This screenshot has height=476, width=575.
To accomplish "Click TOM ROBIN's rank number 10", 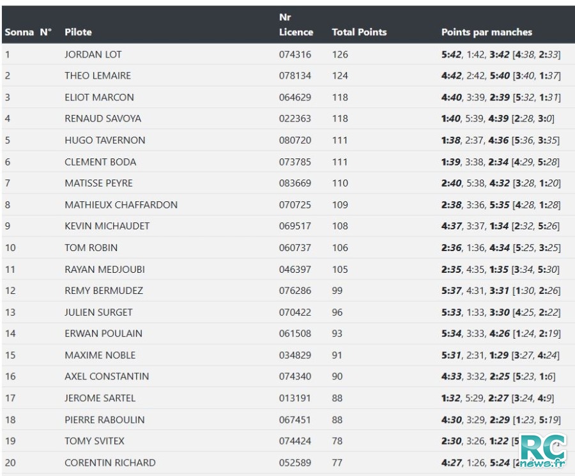I will (x=10, y=247).
